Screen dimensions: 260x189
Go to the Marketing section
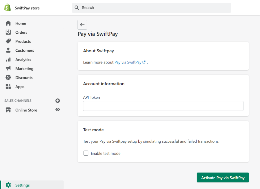pos(24,69)
